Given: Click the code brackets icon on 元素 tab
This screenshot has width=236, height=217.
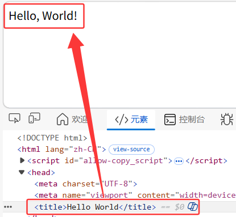Looking at the screenshot, I should pos(122,120).
